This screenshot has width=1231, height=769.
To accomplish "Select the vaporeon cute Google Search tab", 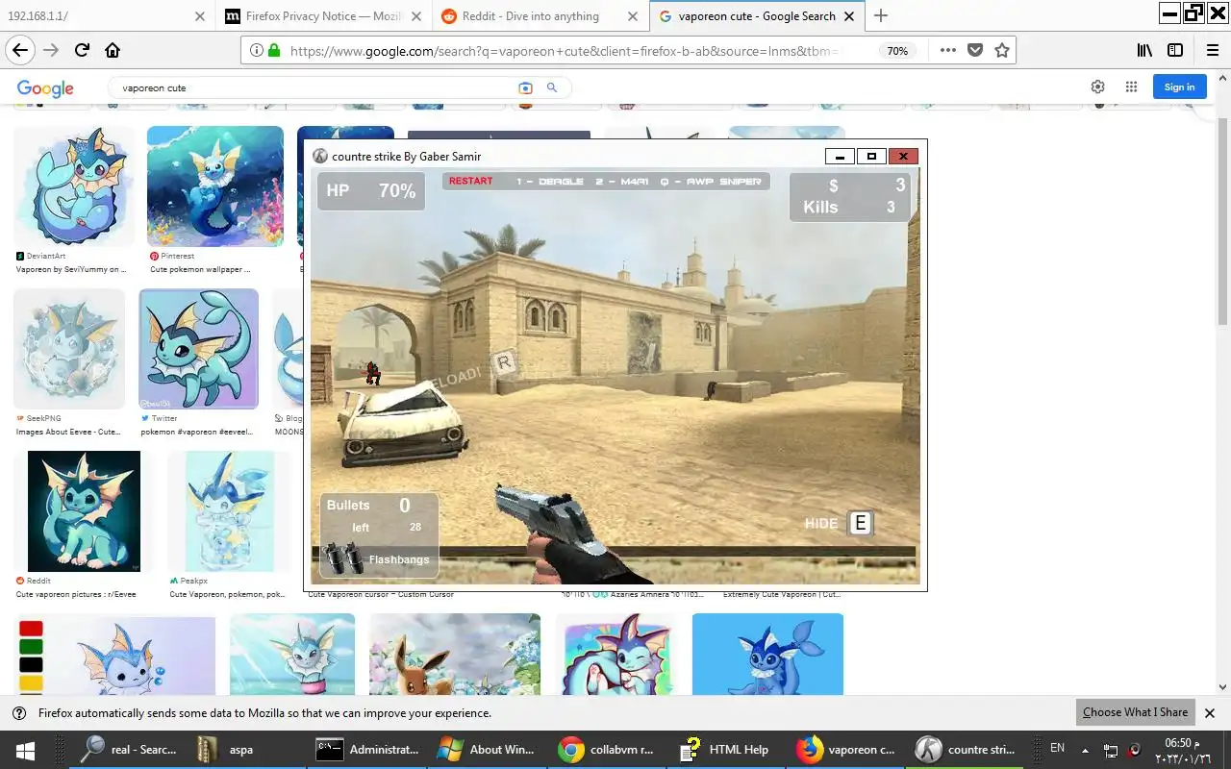I will point(758,16).
